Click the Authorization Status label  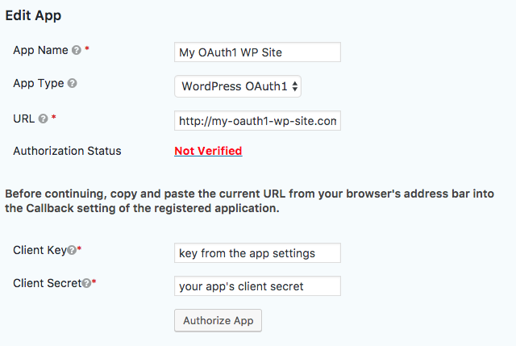[67, 151]
